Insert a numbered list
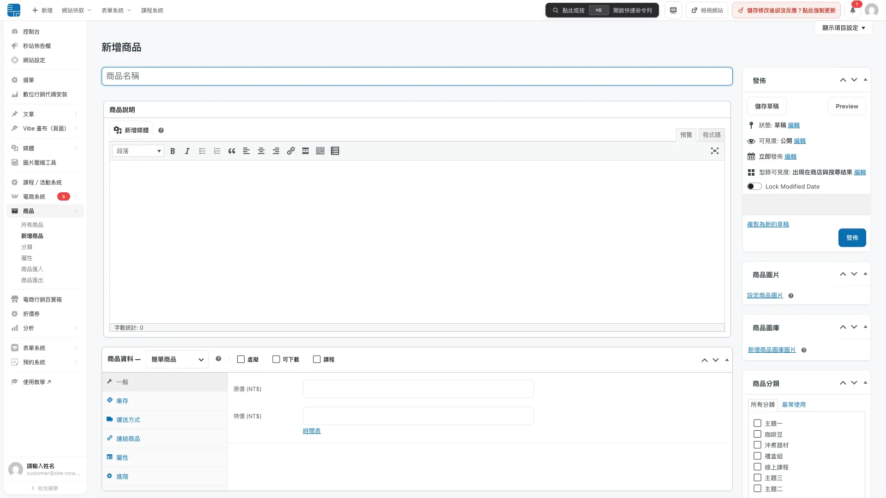 217,151
